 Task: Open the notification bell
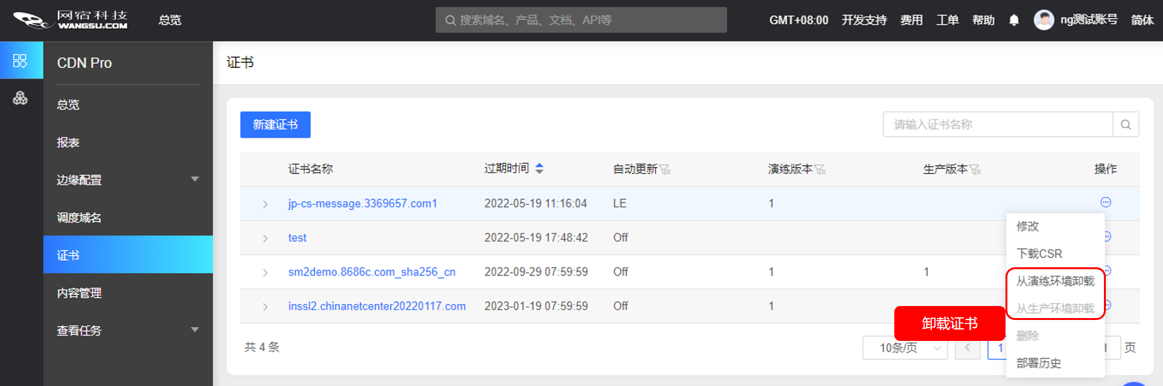[1014, 20]
